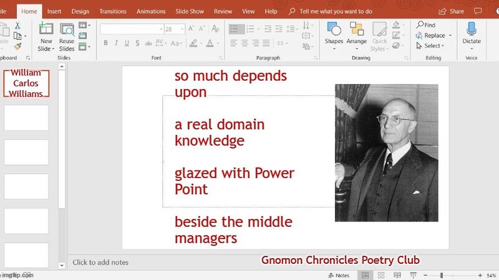Click the slide panel scroll down arrow

62,266
